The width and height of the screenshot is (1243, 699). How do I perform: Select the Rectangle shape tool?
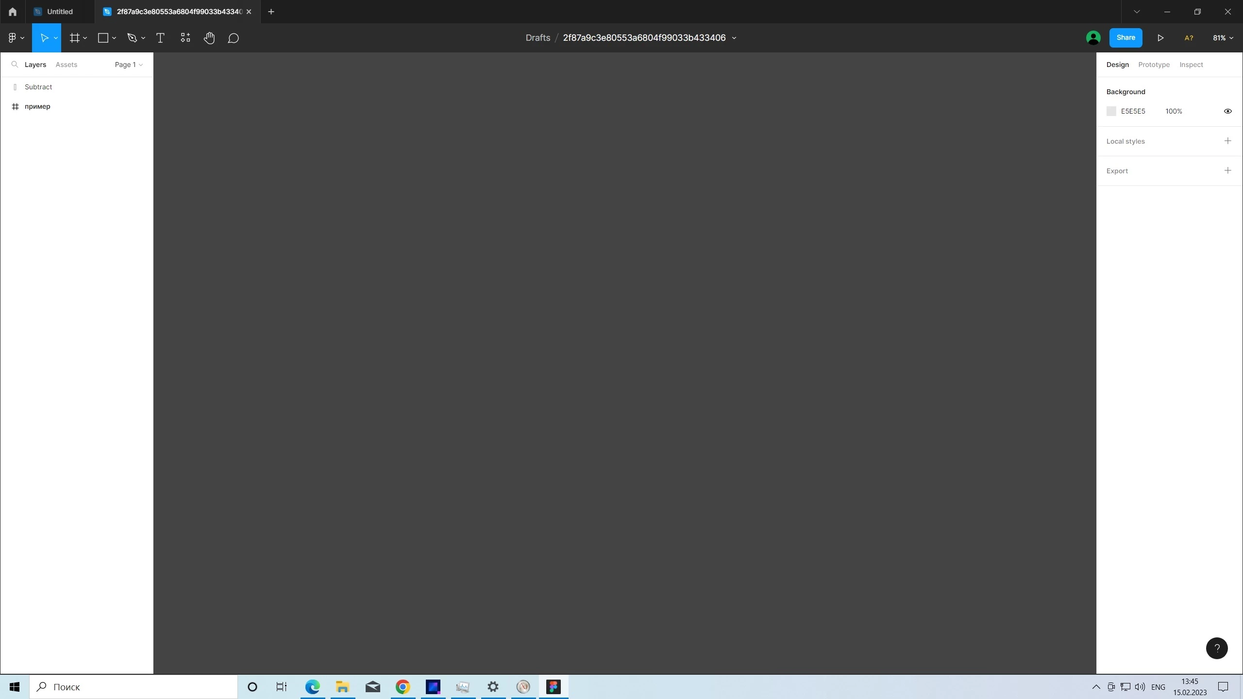coord(103,38)
